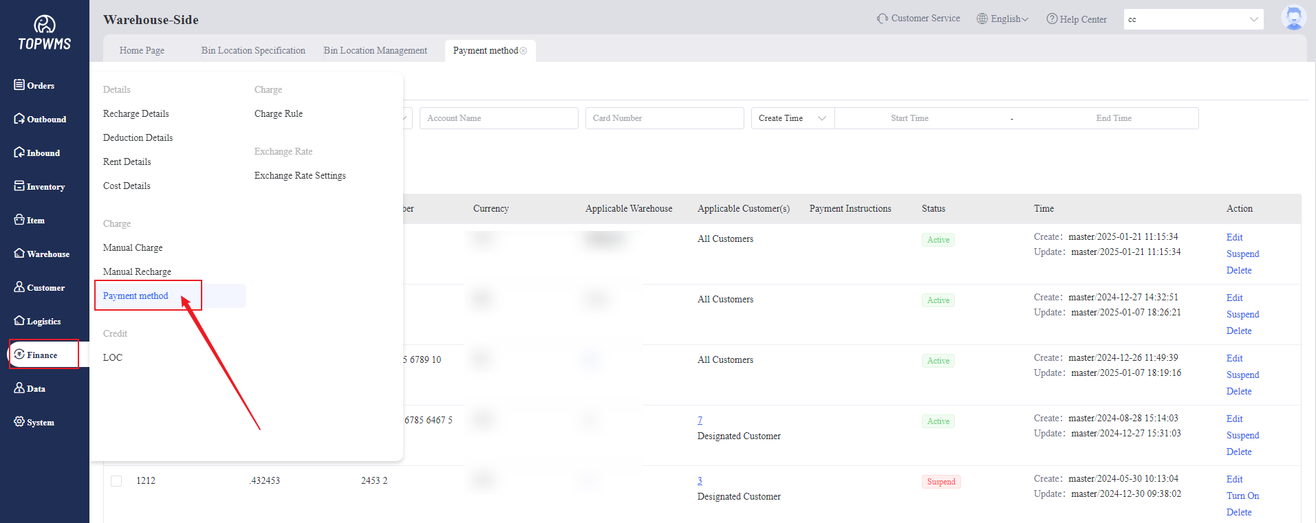Click the Account Name input field
The image size is (1316, 523).
click(498, 118)
